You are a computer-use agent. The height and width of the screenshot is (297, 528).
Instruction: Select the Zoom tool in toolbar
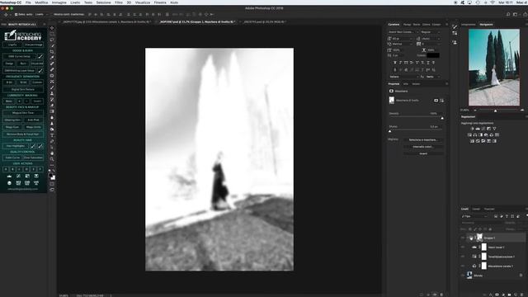click(x=52, y=159)
